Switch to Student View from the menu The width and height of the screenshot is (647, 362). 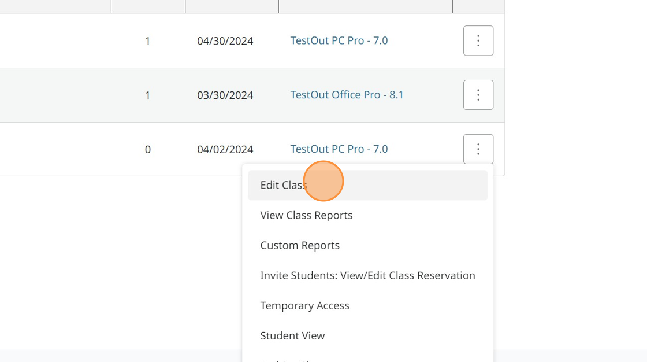[x=367, y=336]
